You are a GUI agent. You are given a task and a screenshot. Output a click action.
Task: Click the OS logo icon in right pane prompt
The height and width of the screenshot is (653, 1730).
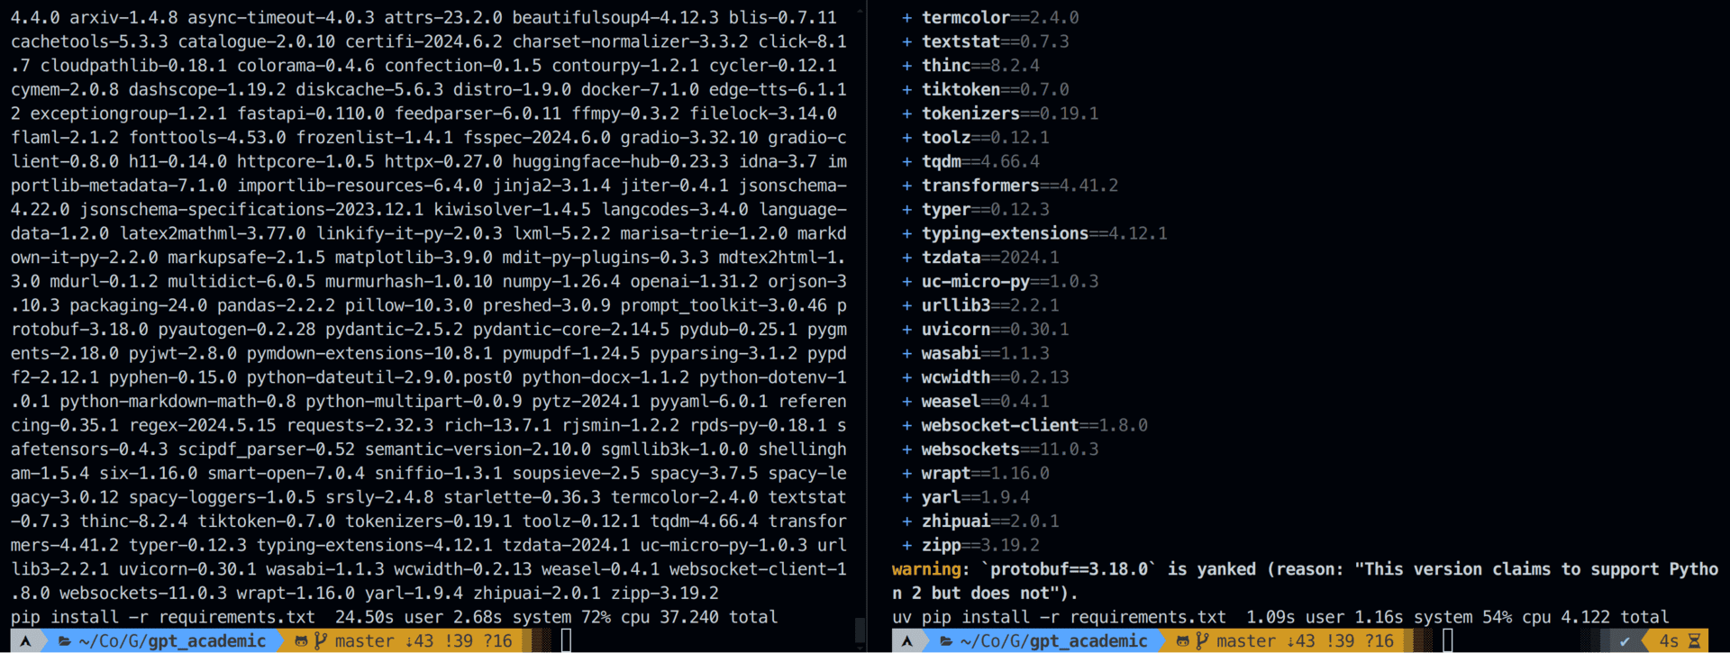coord(907,641)
